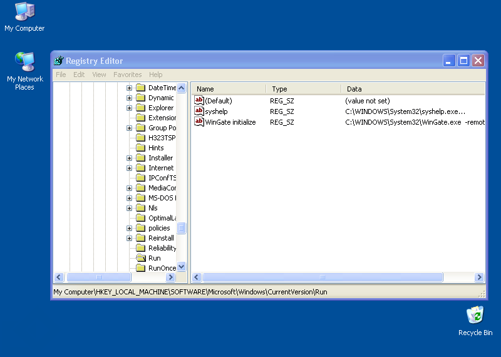Click the Group Po folder icon
This screenshot has width=501, height=357.
[140, 128]
